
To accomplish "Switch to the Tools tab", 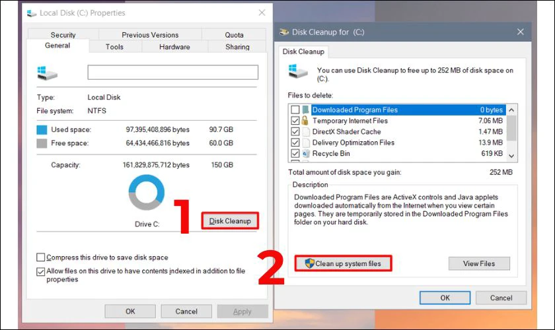I will [114, 47].
